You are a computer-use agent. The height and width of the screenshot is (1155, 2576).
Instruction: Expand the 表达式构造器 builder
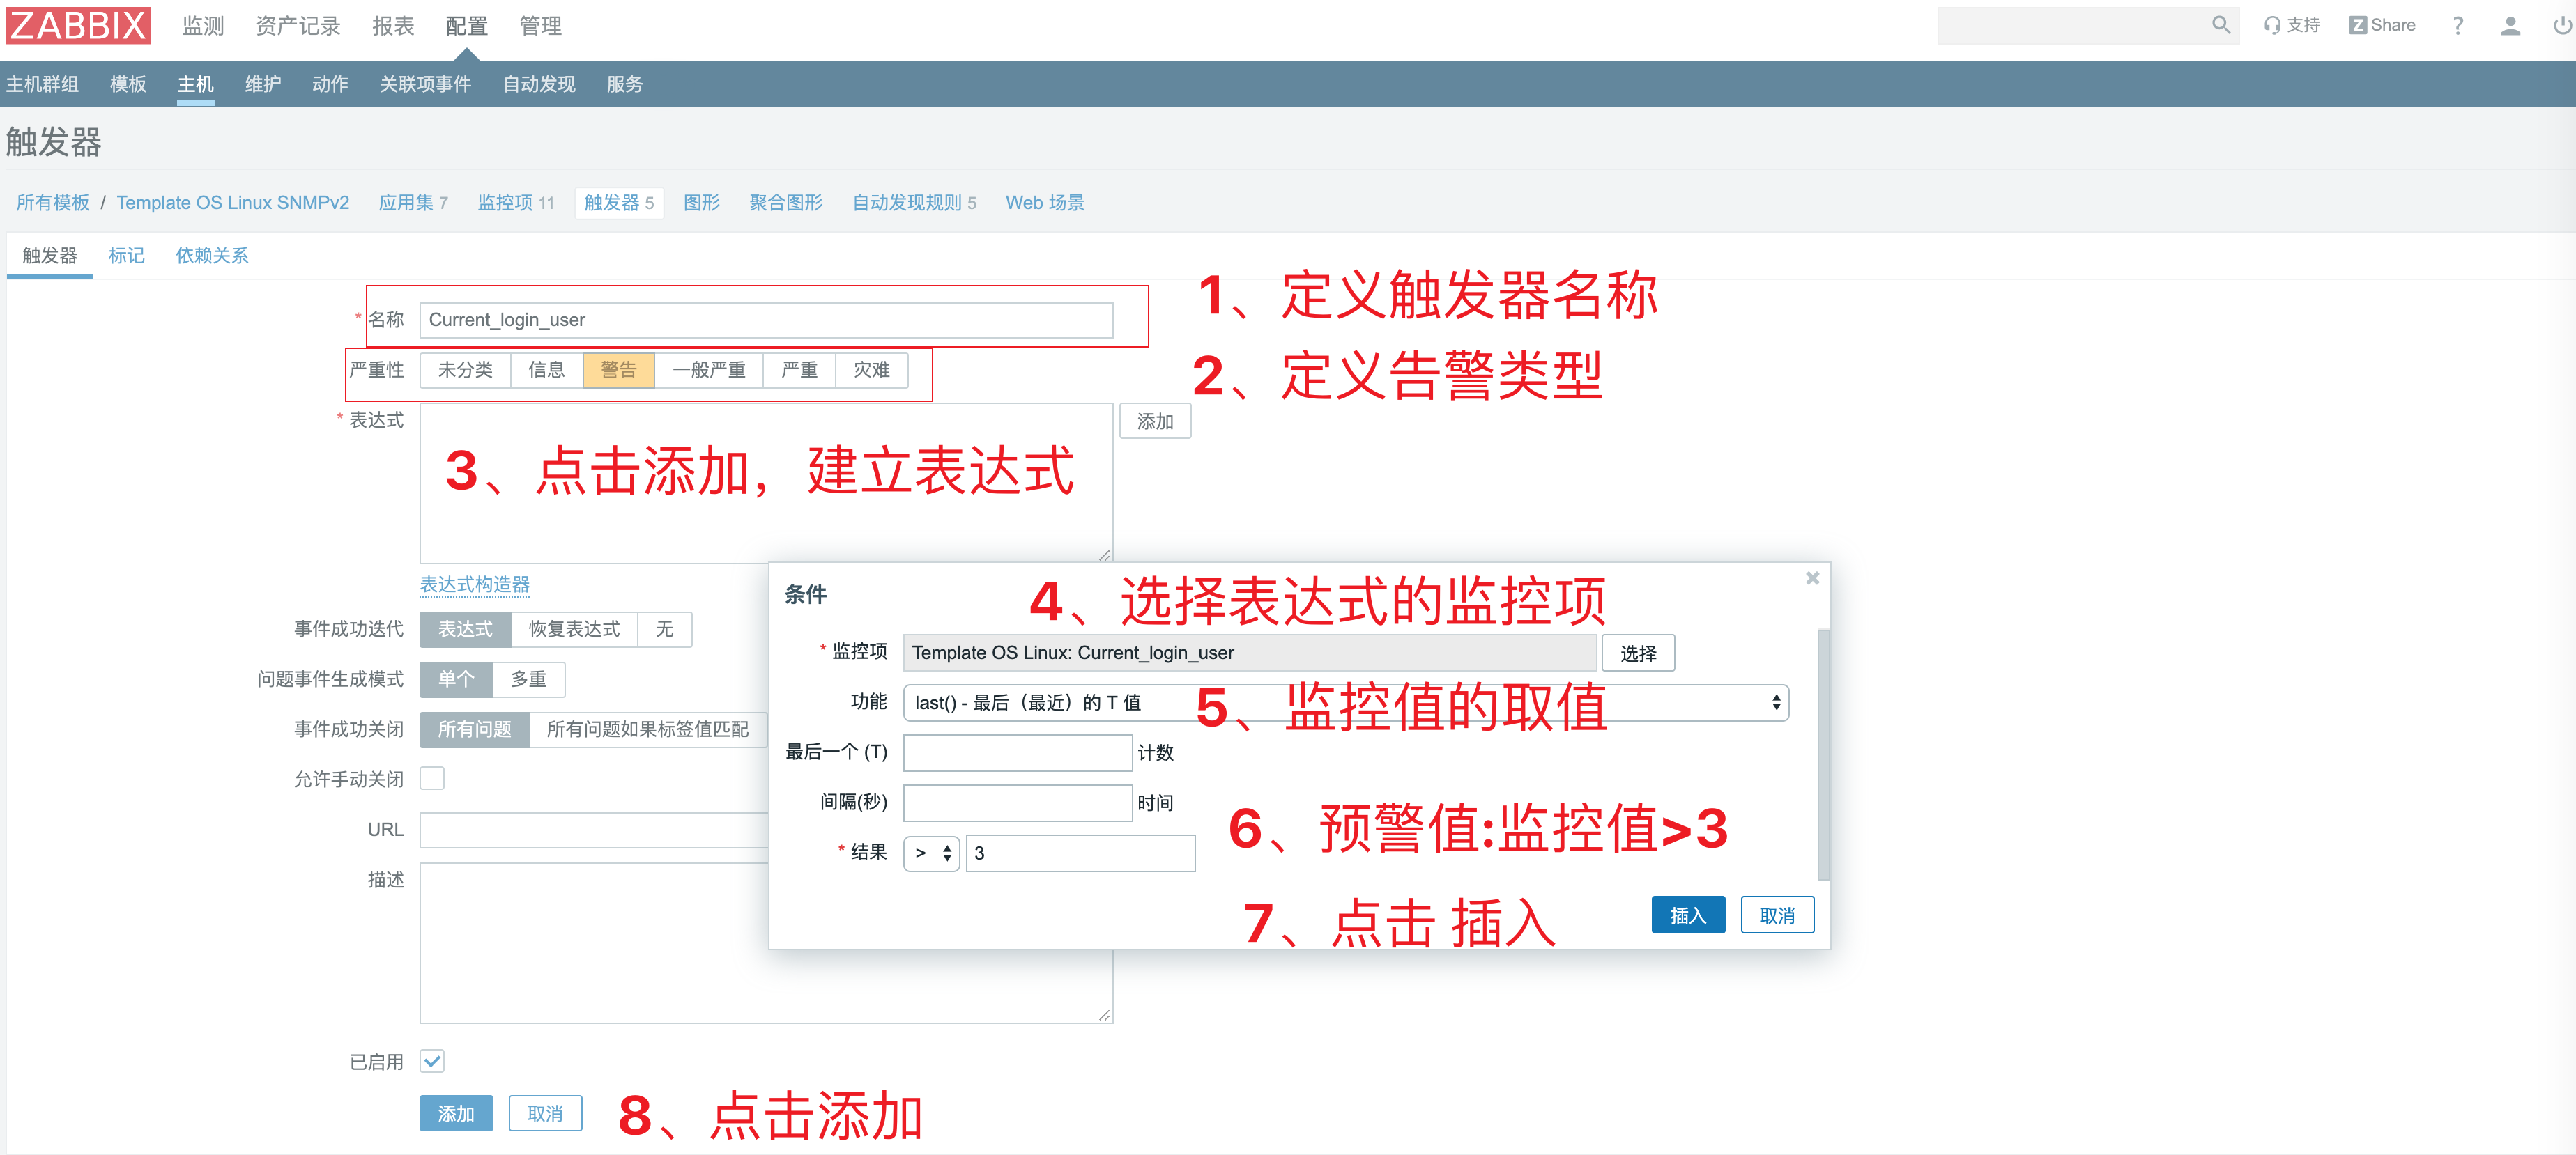coord(474,584)
